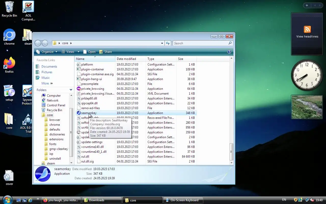
Task: Click the Share toolbar button
Action: click(106, 52)
